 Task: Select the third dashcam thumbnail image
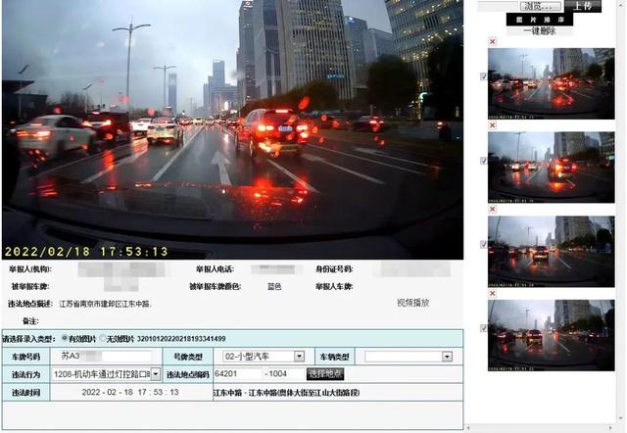point(551,252)
